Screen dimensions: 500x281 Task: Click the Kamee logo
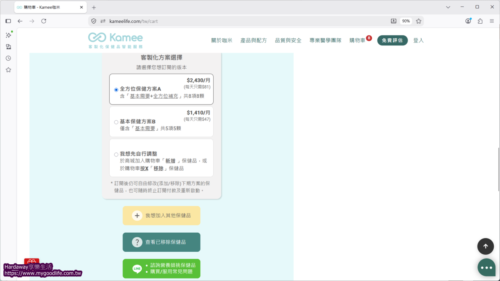[x=115, y=40]
